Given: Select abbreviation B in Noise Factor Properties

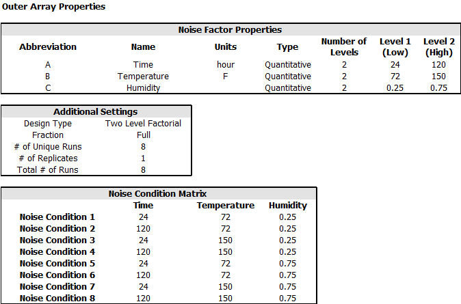Looking at the screenshot, I should point(48,77).
